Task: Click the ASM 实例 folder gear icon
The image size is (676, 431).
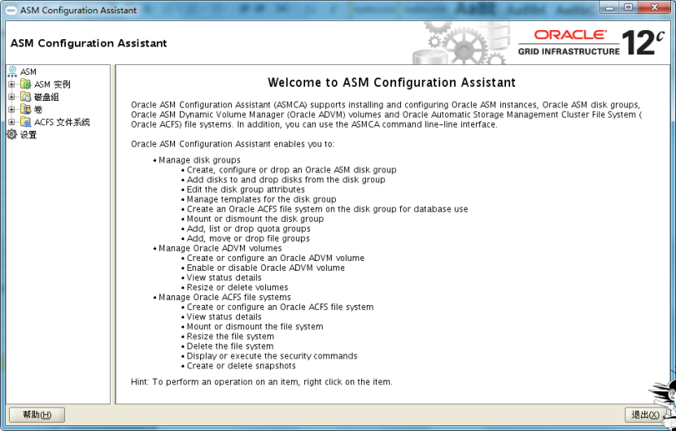Action: pyautogui.click(x=26, y=85)
